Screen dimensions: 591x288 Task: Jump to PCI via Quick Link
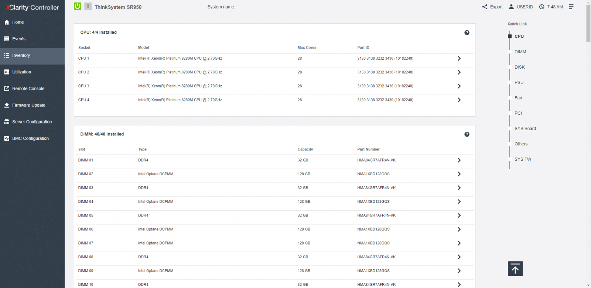(518, 113)
